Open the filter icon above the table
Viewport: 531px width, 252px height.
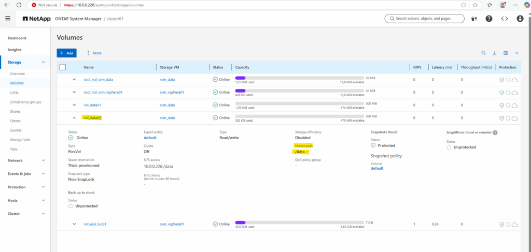click(517, 53)
